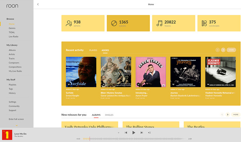This screenshot has height=142, width=241.
Task: Open Aaron Frazer Introducing album cover
Action: pyautogui.click(x=151, y=72)
